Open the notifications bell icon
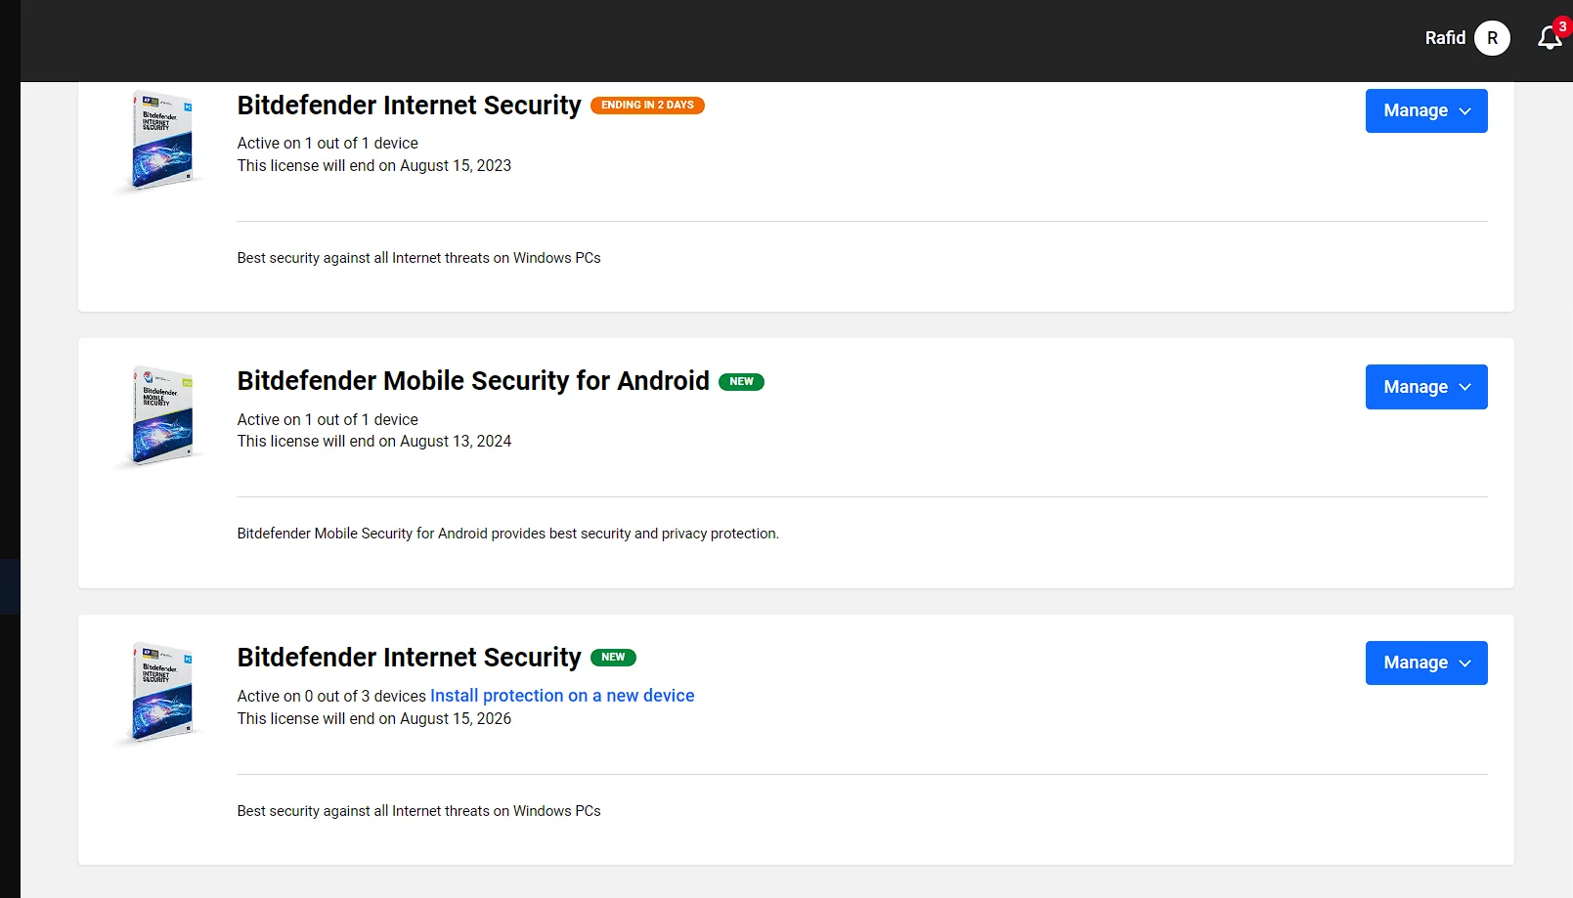Screen dimensions: 1573x898 (x=1548, y=38)
